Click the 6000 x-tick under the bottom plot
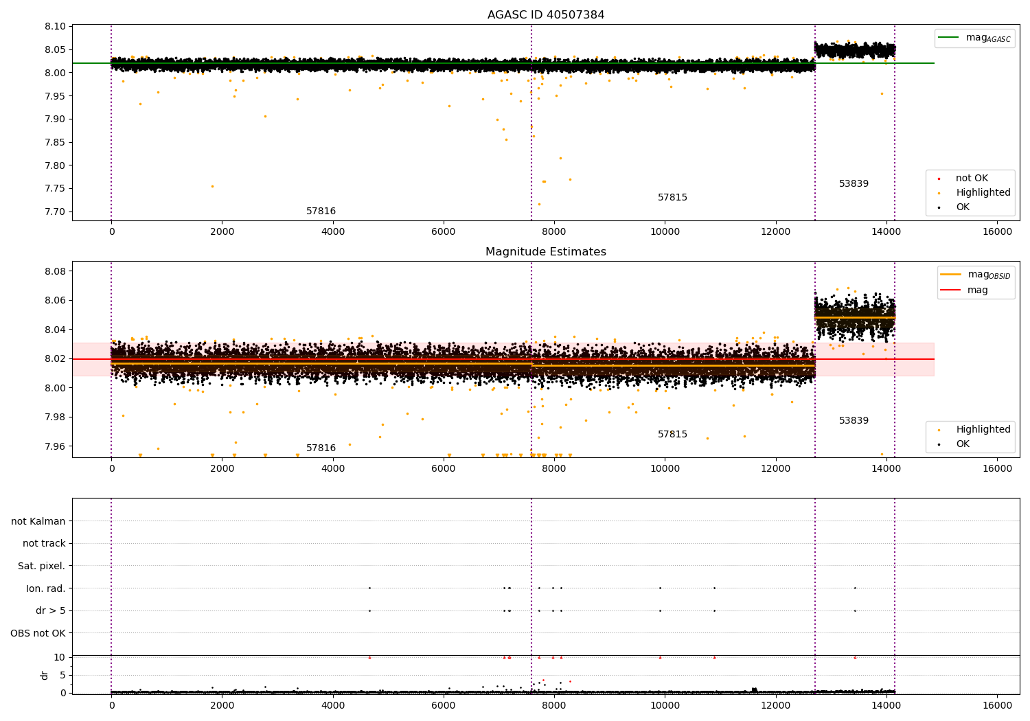Image resolution: width=1030 pixels, height=721 pixels. click(444, 706)
